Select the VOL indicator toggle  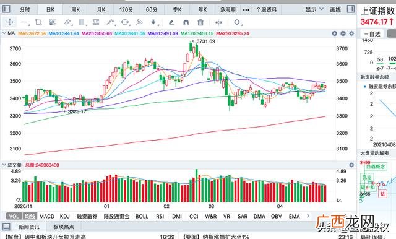(x=14, y=216)
